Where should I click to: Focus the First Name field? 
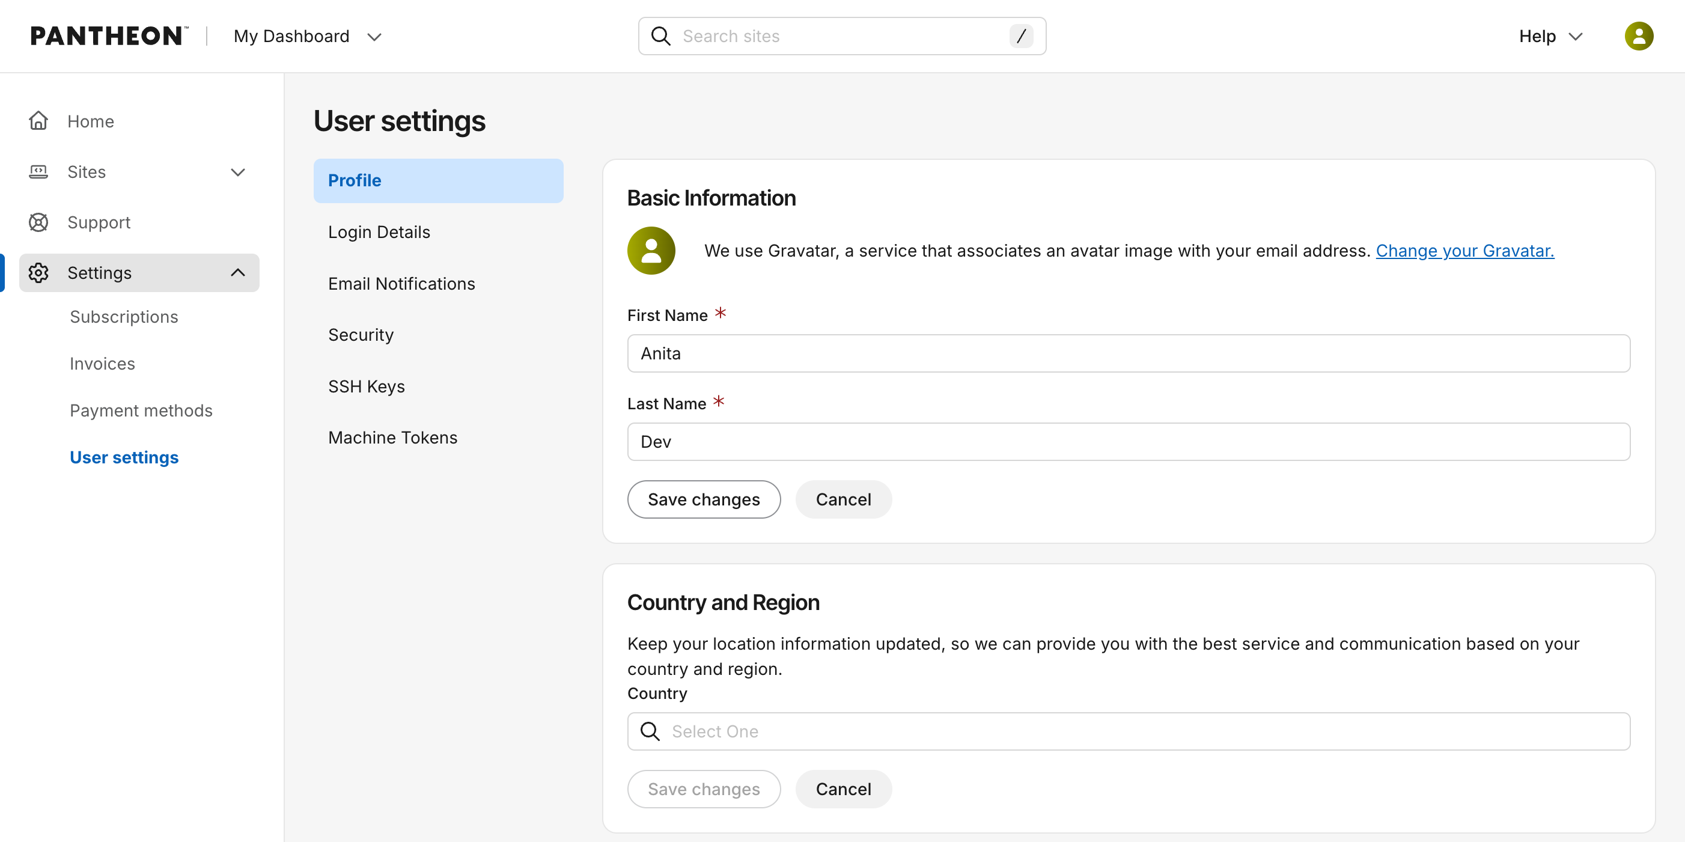1129,353
